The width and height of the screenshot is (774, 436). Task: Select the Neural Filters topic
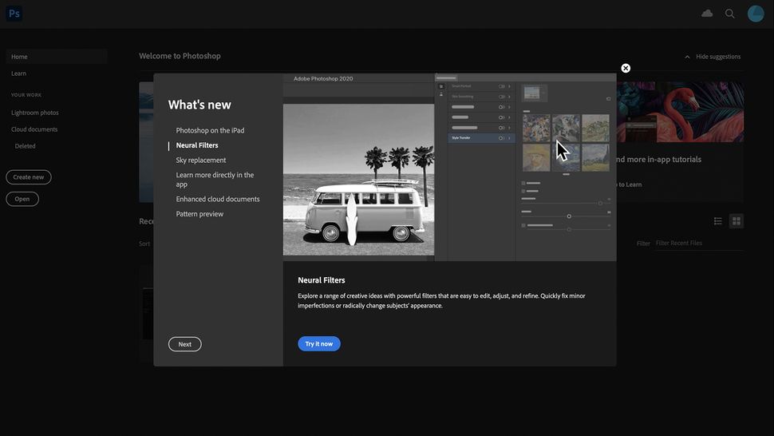click(x=197, y=145)
